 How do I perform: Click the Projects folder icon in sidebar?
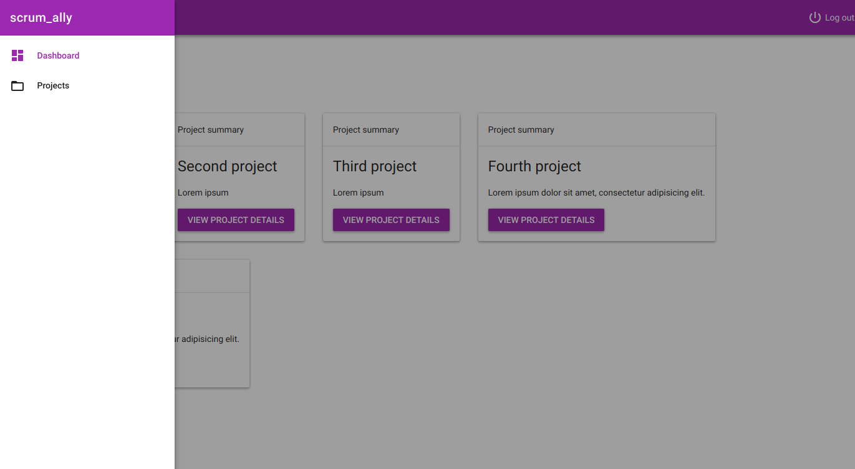[17, 86]
